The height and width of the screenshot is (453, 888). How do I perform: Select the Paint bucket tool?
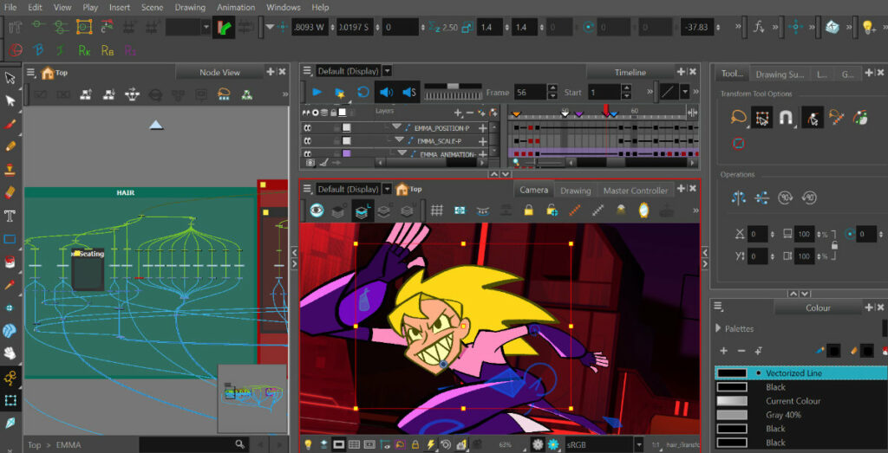tap(10, 262)
